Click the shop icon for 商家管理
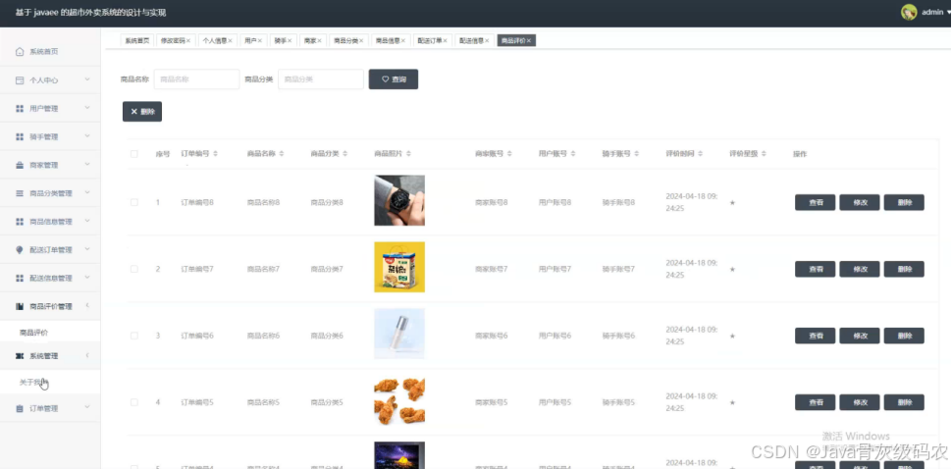This screenshot has height=469, width=952. tap(20, 165)
